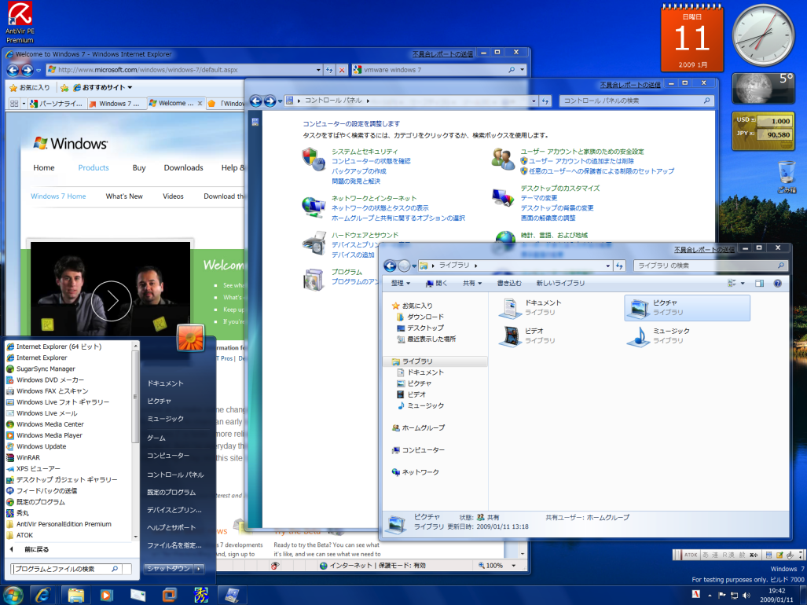Open the 共有 dropdown in library toolbar
Screen dimensions: 807x605
(472, 283)
